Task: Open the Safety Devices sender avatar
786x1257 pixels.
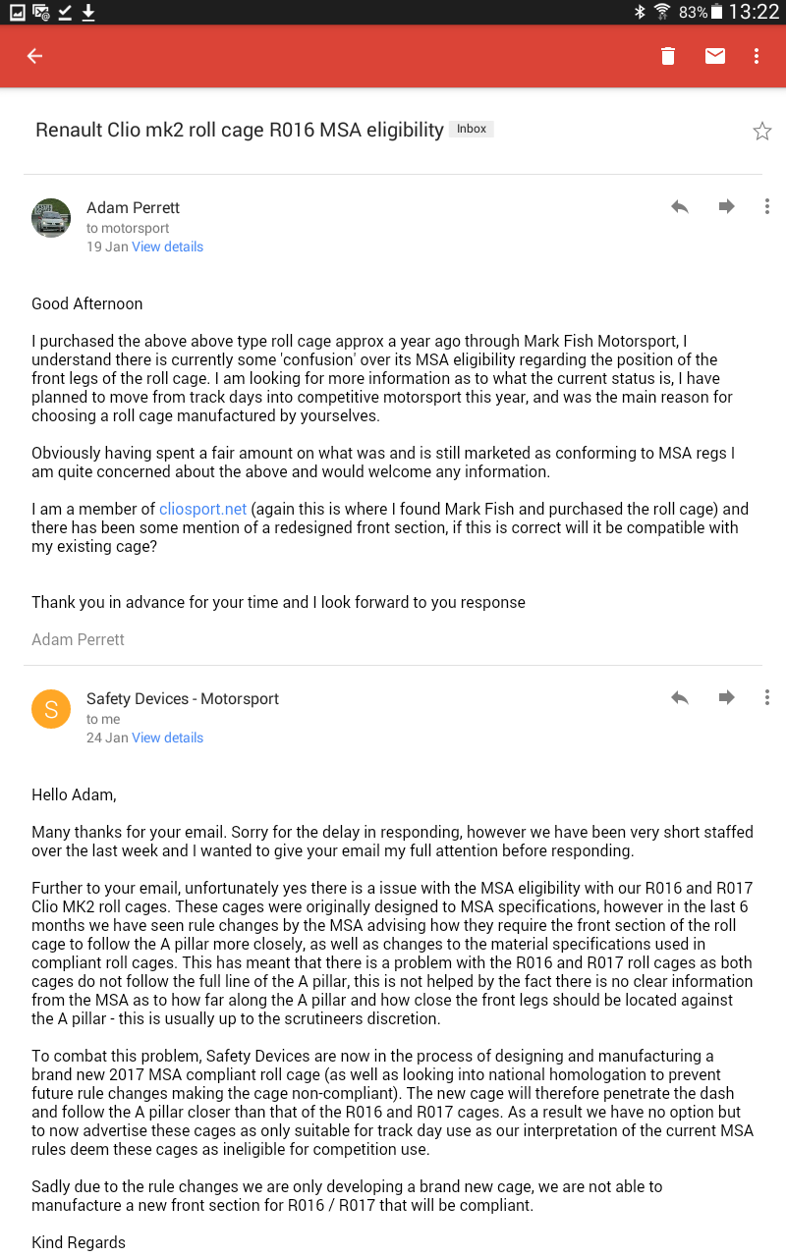Action: coord(50,709)
